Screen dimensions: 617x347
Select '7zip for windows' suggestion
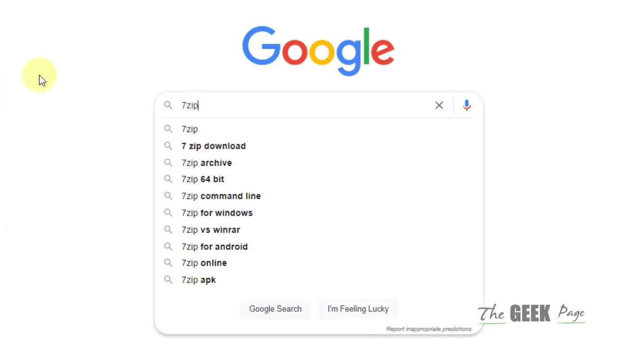217,213
